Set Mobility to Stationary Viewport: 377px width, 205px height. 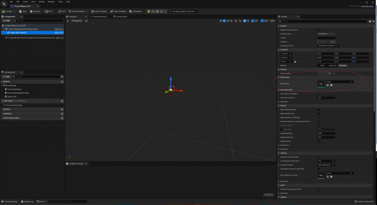(x=332, y=65)
